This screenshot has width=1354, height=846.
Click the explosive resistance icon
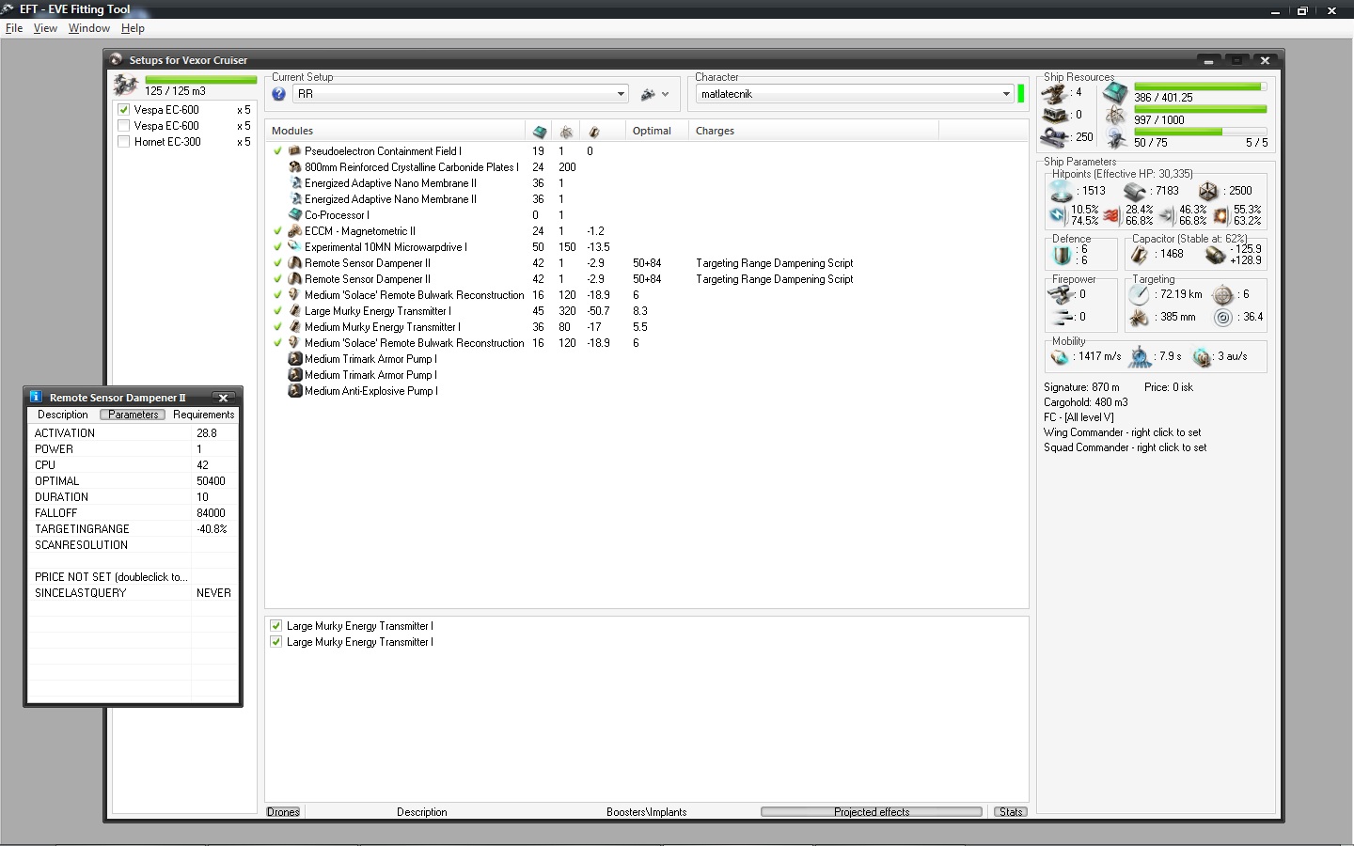1221,215
